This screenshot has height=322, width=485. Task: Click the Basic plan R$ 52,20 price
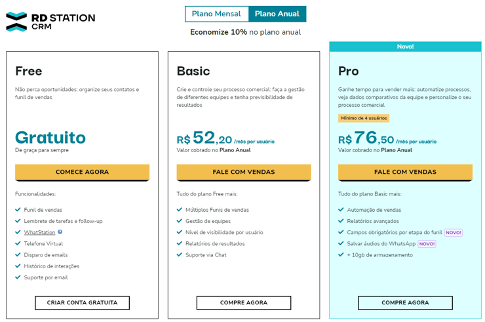tap(204, 138)
